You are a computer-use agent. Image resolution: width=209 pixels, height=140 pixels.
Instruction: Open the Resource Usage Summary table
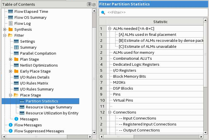coord(49,107)
